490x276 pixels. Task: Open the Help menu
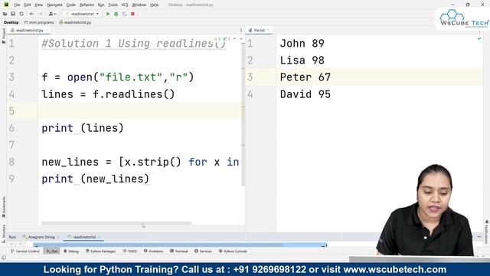pos(154,5)
